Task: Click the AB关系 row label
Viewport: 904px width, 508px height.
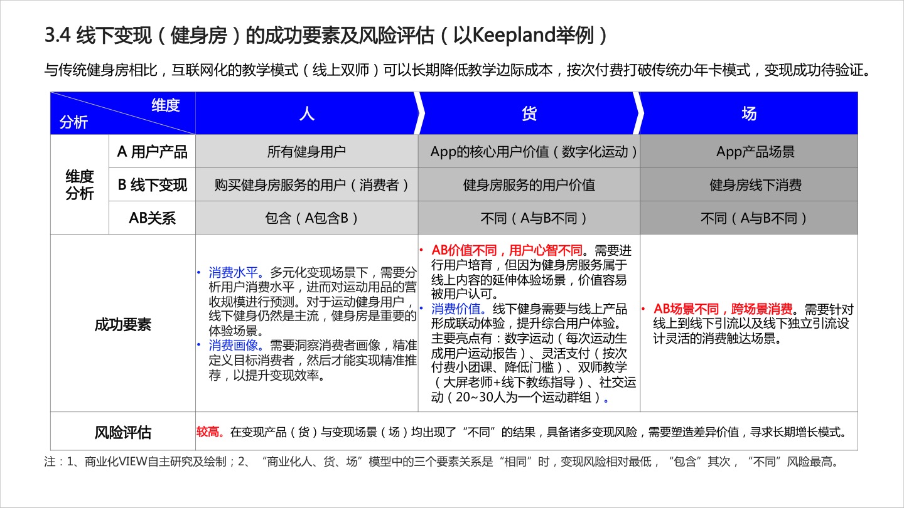Action: click(152, 218)
